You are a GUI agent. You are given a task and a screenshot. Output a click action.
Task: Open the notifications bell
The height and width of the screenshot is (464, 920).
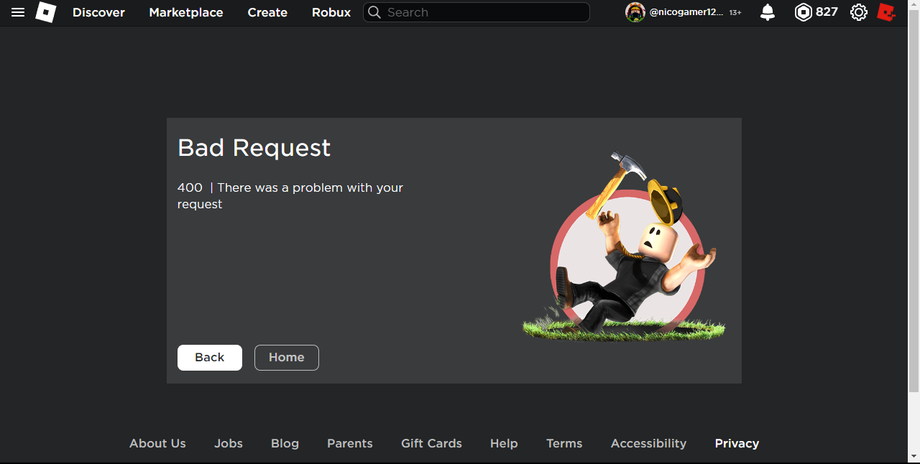[x=767, y=12]
